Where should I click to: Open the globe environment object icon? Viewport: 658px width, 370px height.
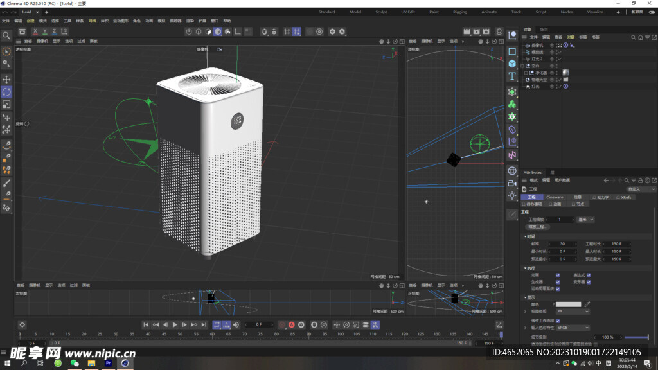coord(512,171)
